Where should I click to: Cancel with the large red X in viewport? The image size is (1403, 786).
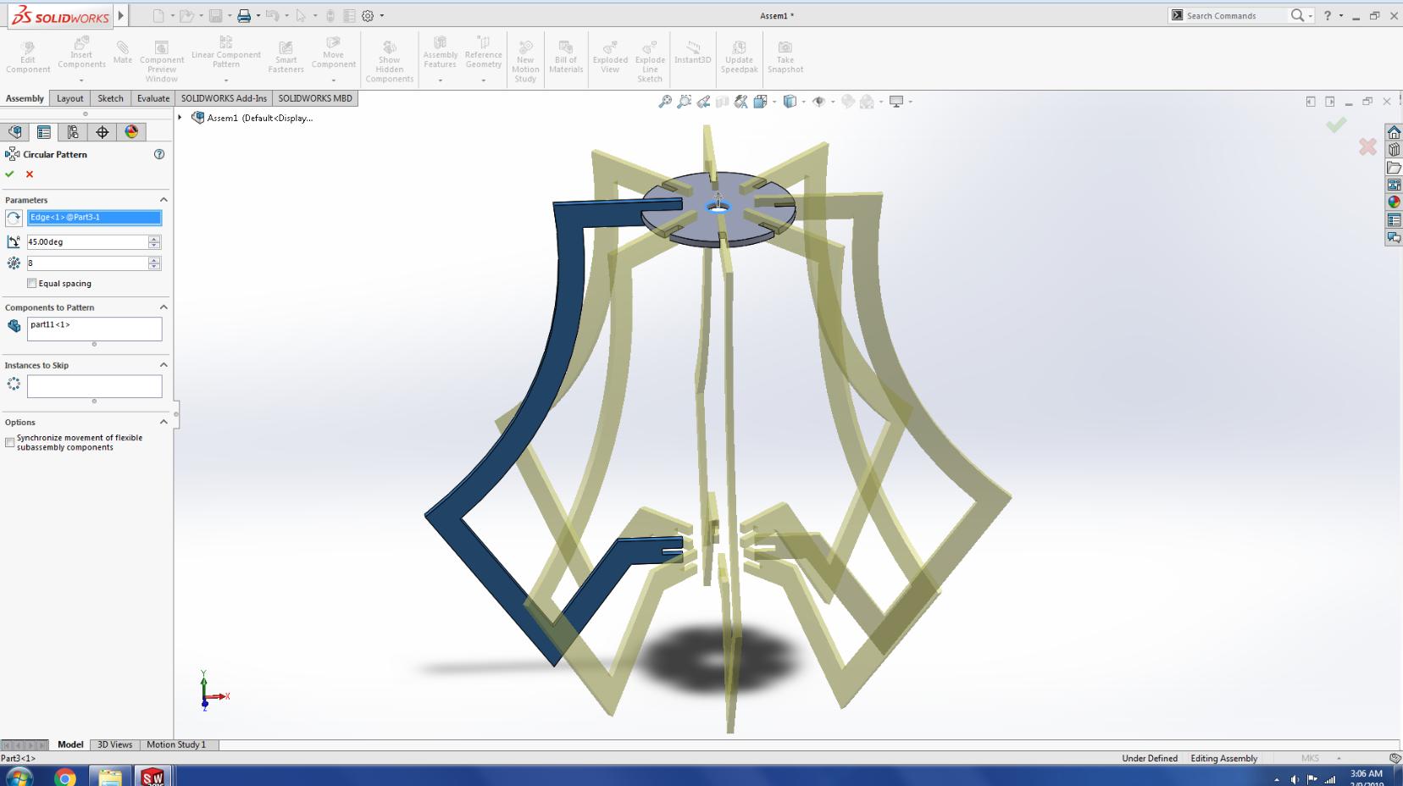(1367, 147)
